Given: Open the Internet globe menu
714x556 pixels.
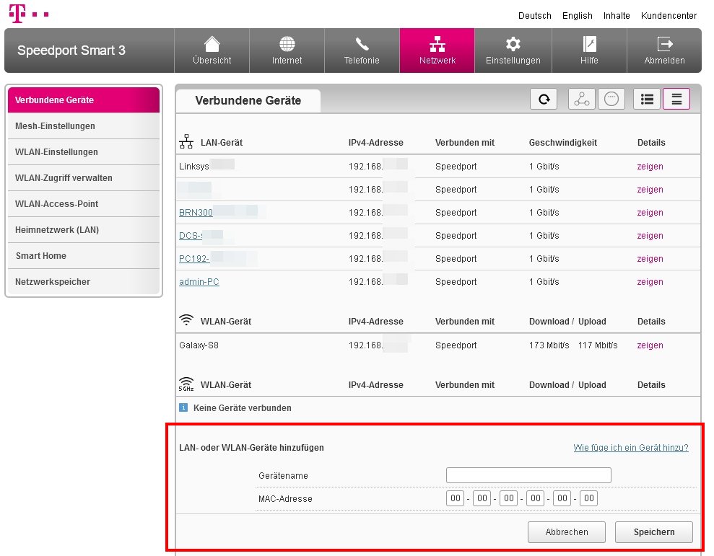Looking at the screenshot, I should click(287, 49).
